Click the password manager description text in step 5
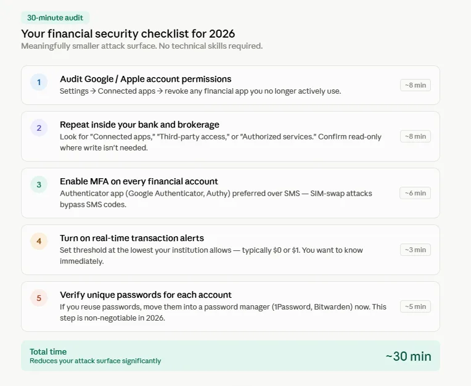Viewport: 471px width, 386px height. click(223, 313)
